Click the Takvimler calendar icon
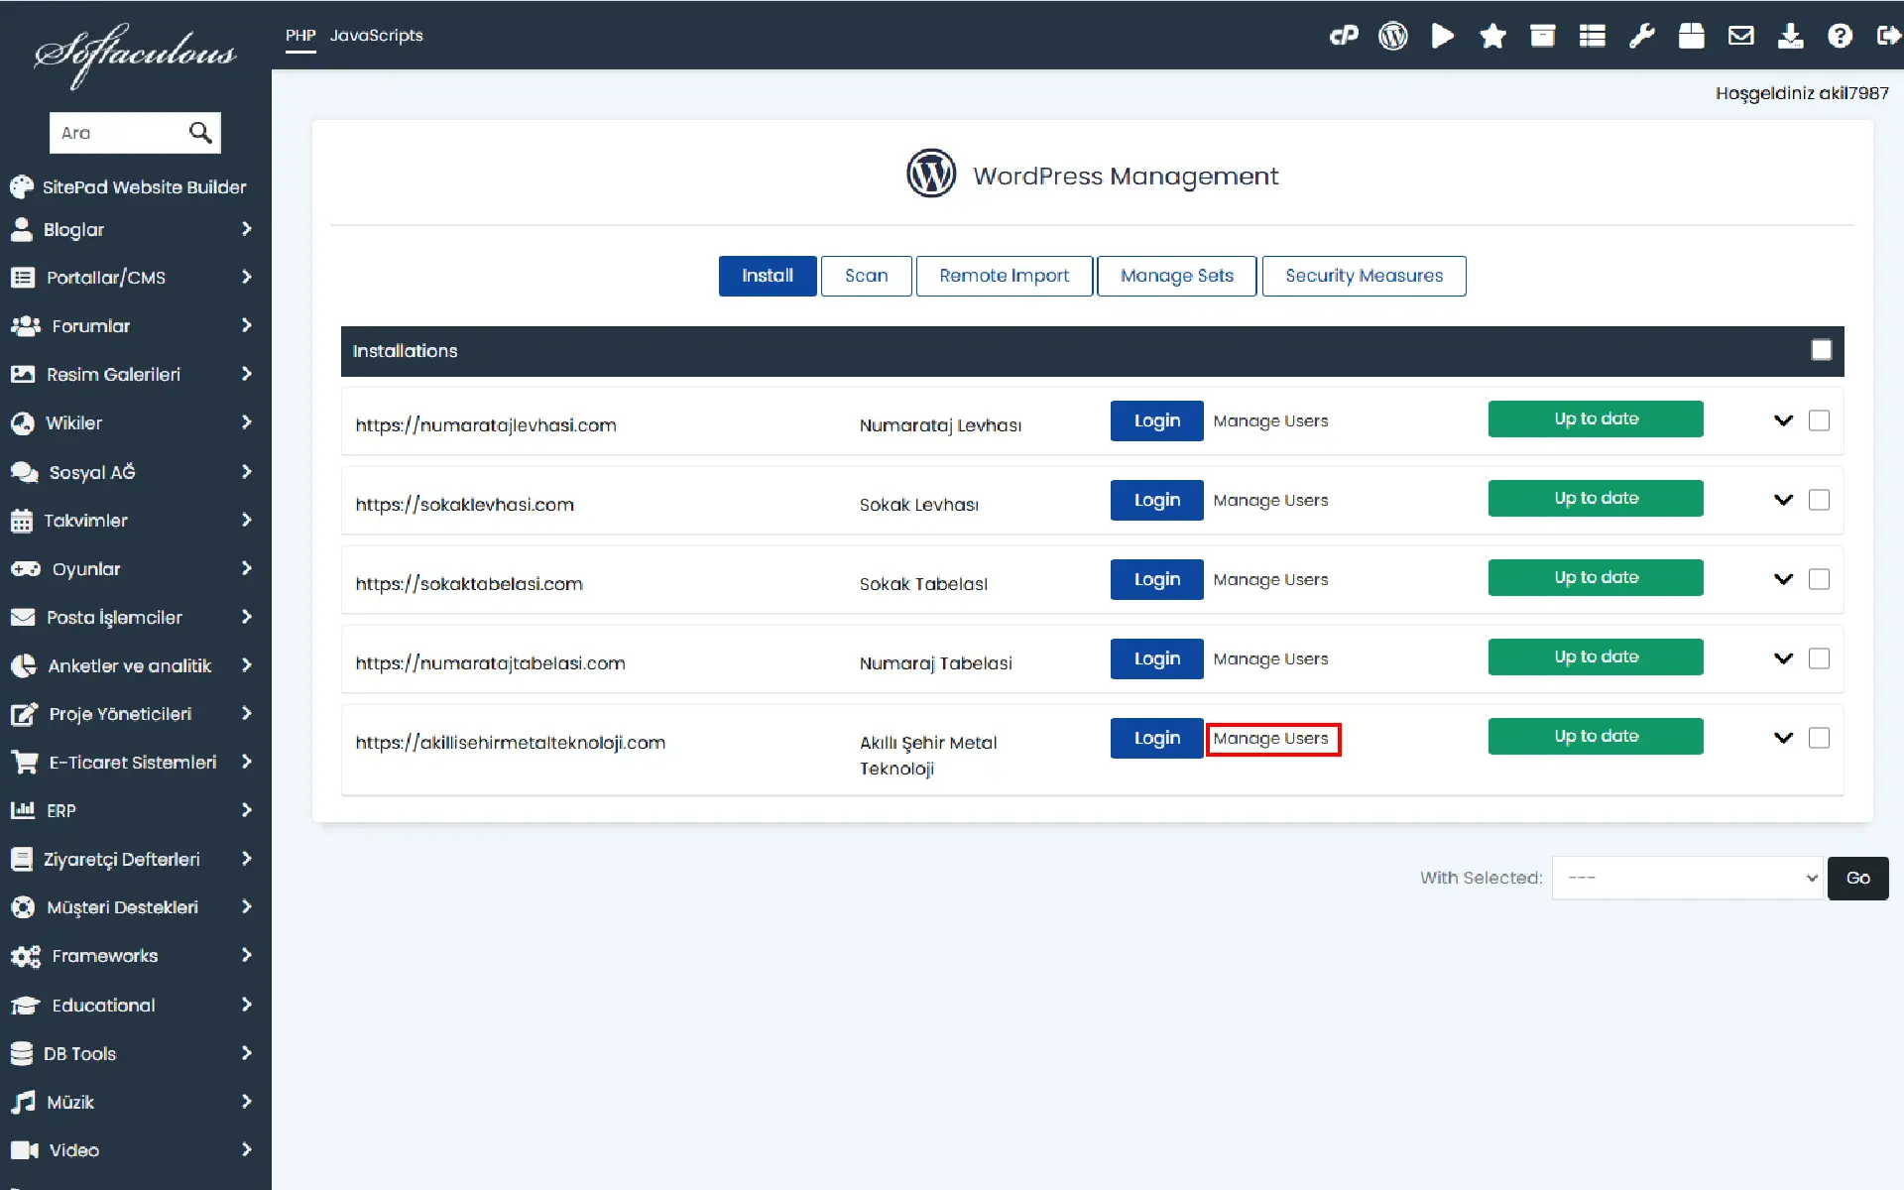The width and height of the screenshot is (1904, 1190). tap(22, 521)
